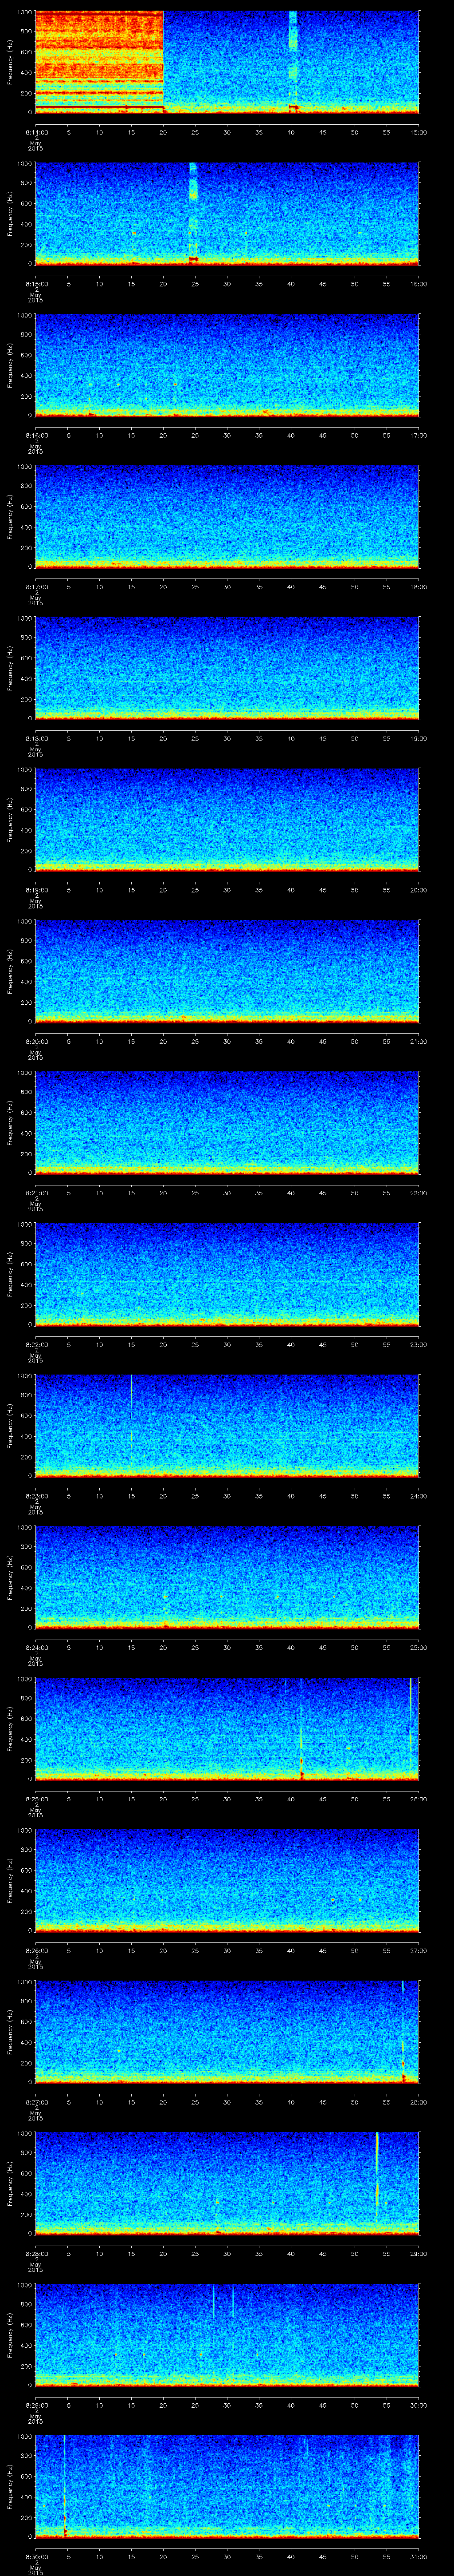
Task: Click the vertical burst at 8:15:25
Action: [194, 213]
